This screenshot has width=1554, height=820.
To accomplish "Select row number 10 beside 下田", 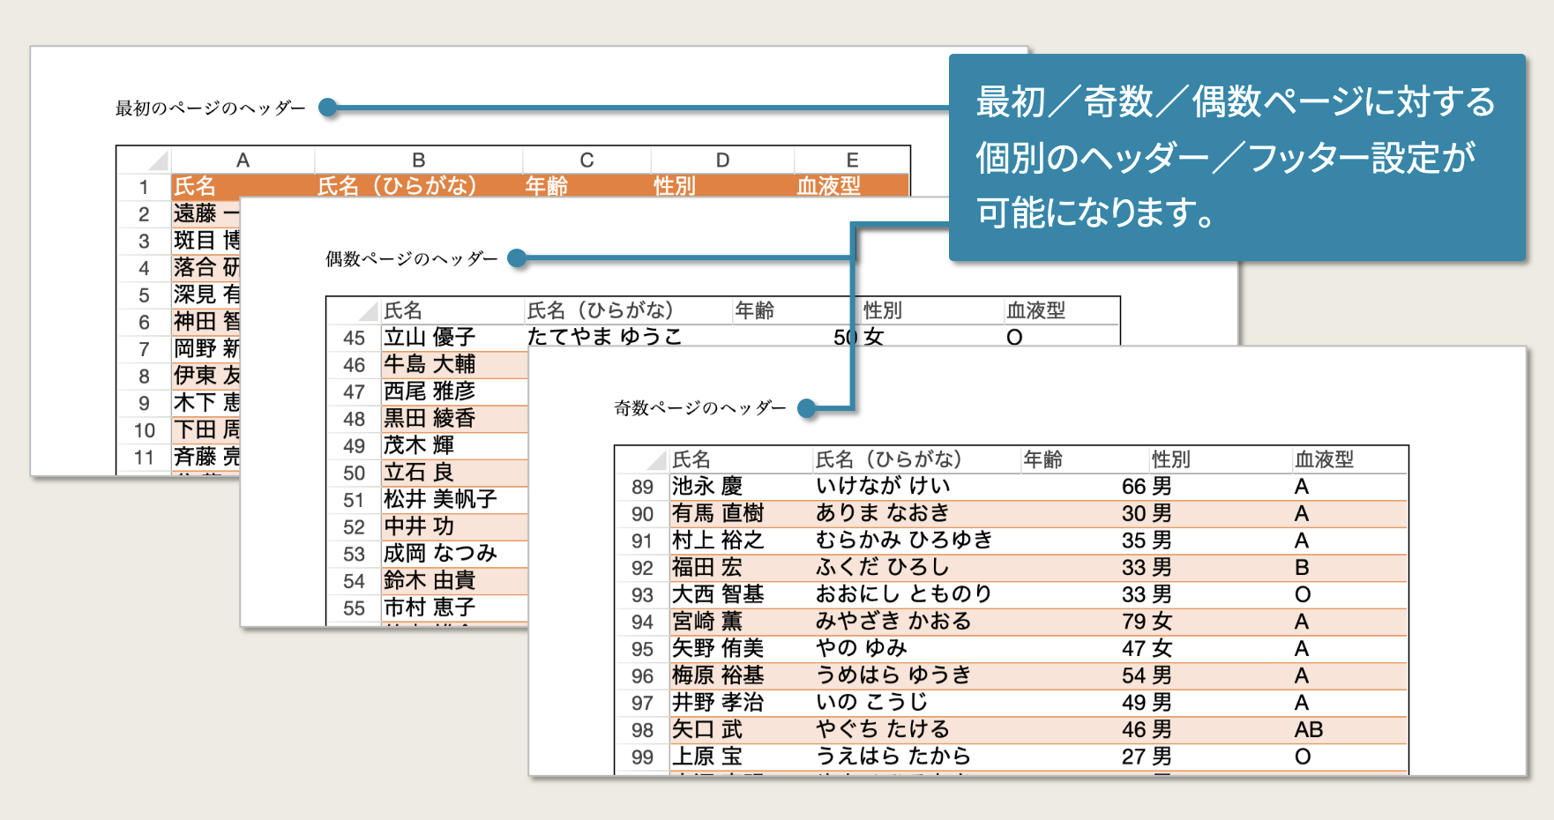I will point(144,430).
